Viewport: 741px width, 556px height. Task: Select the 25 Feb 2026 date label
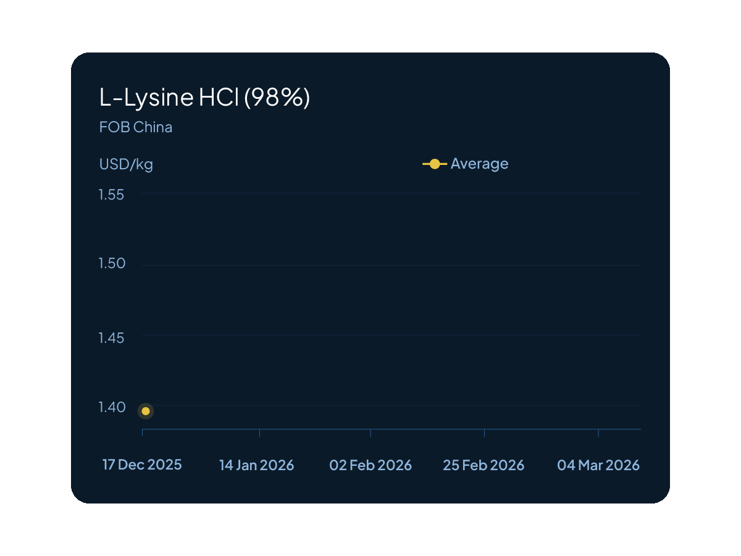point(484,465)
